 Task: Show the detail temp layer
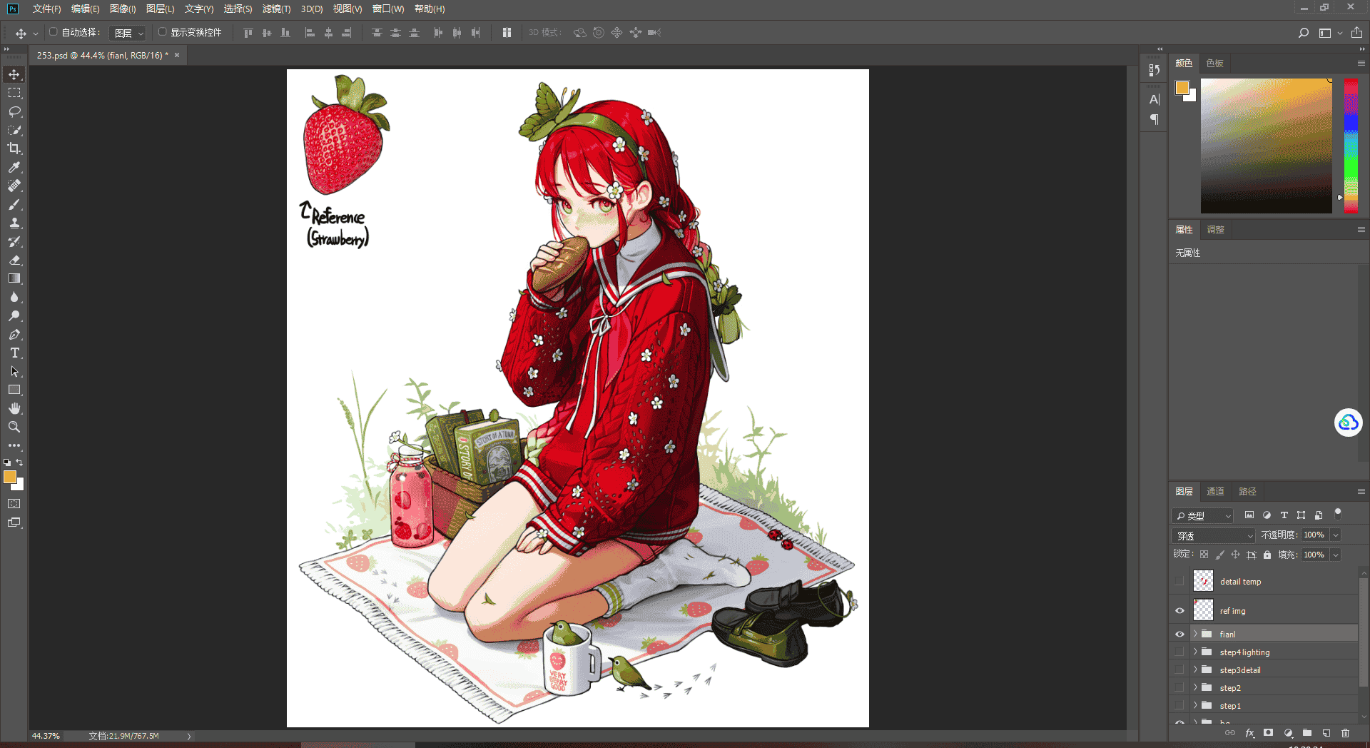pos(1179,581)
